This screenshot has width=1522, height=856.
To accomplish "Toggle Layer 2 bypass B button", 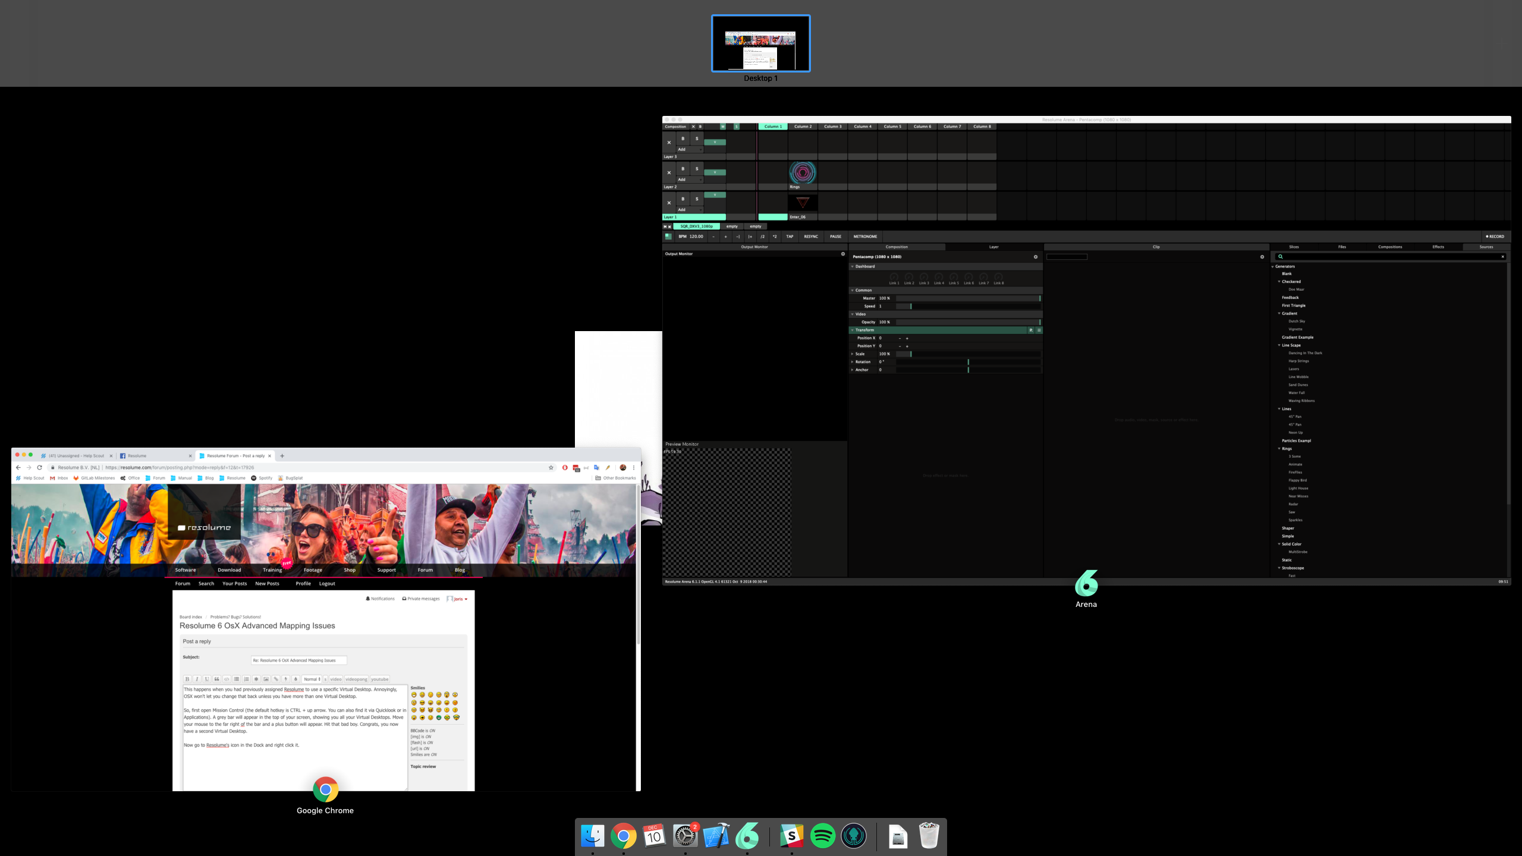I will click(x=683, y=169).
